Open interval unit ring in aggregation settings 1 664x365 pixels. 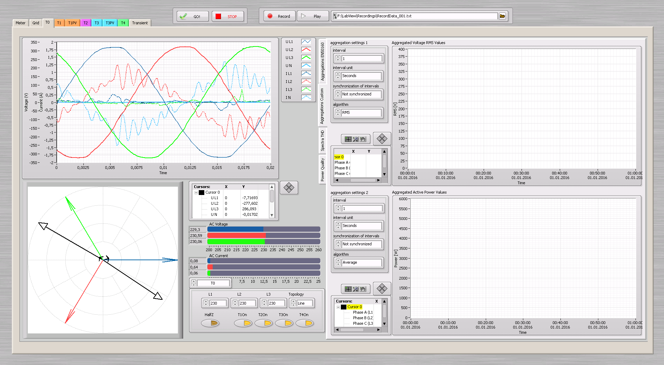361,76
